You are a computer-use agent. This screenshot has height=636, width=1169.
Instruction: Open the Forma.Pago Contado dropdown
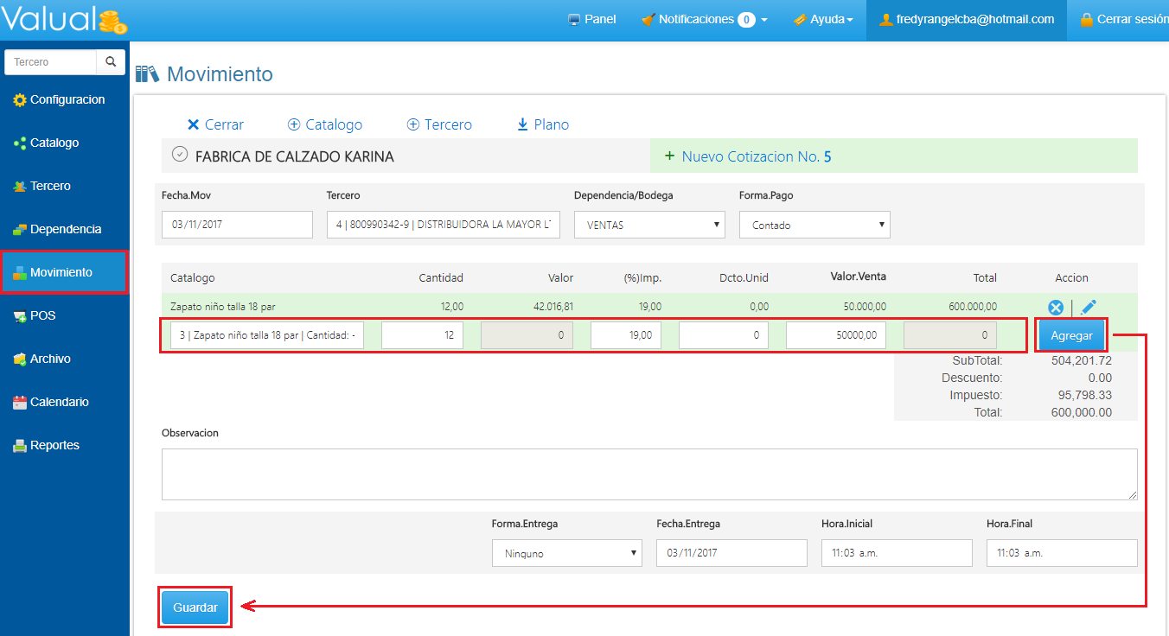(x=814, y=225)
